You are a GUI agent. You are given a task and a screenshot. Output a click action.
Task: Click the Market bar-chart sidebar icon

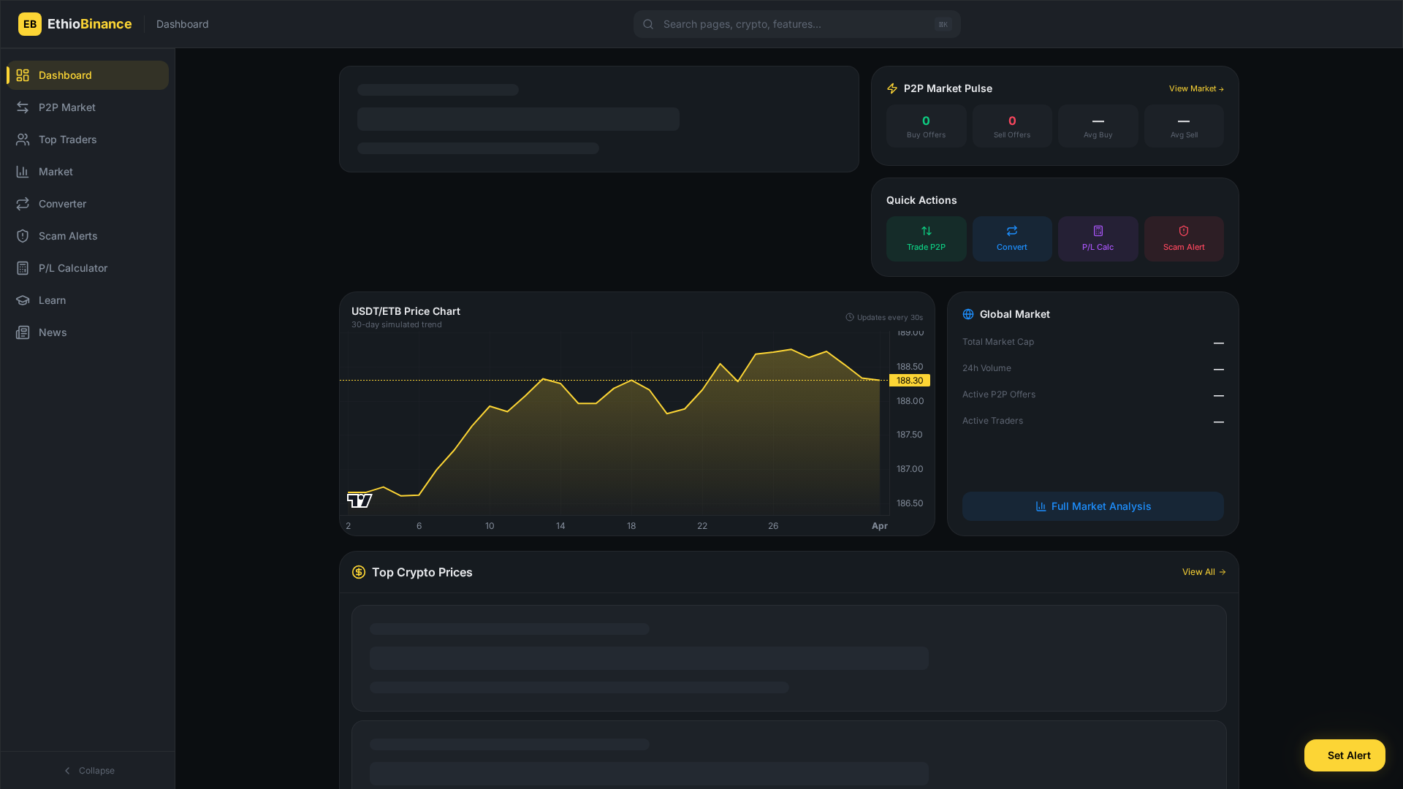tap(23, 172)
